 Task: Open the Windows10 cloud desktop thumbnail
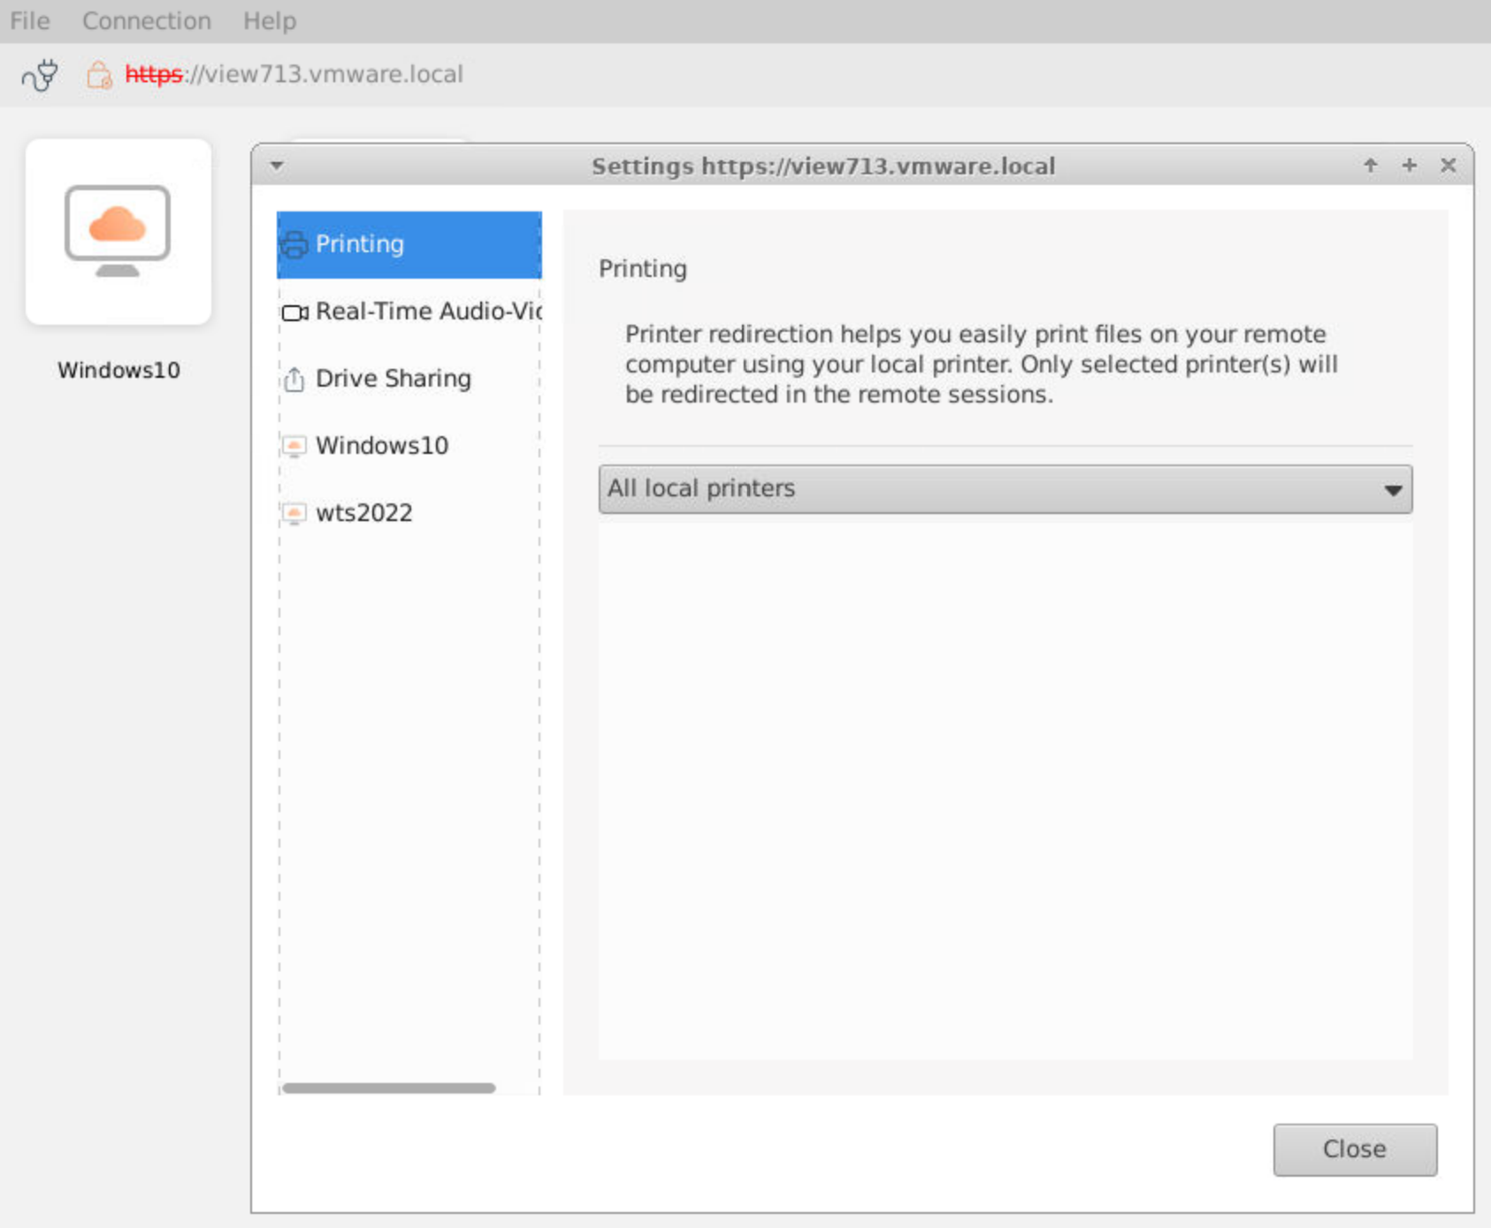pos(118,232)
